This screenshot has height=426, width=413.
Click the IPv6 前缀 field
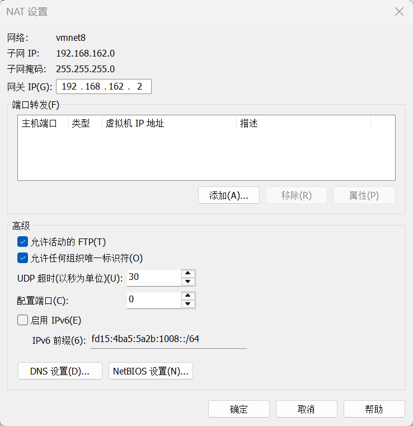(x=168, y=340)
